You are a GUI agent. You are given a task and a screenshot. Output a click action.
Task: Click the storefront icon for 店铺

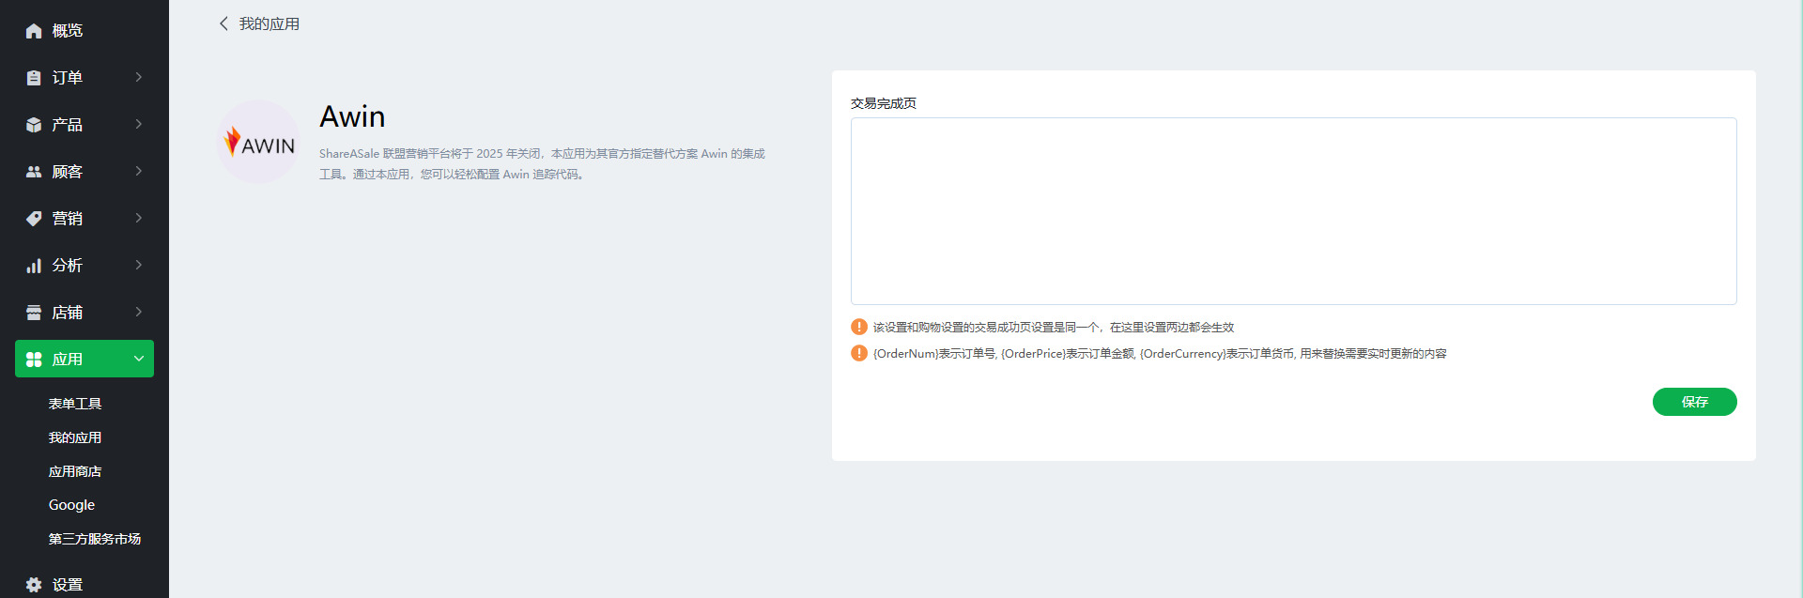(x=34, y=313)
